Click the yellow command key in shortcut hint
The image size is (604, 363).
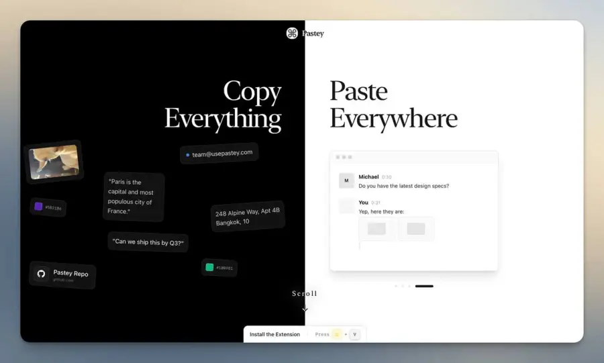click(x=337, y=335)
